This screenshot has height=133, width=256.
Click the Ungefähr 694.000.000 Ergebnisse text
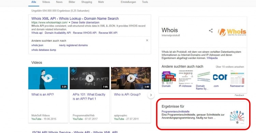[x=60, y=11]
